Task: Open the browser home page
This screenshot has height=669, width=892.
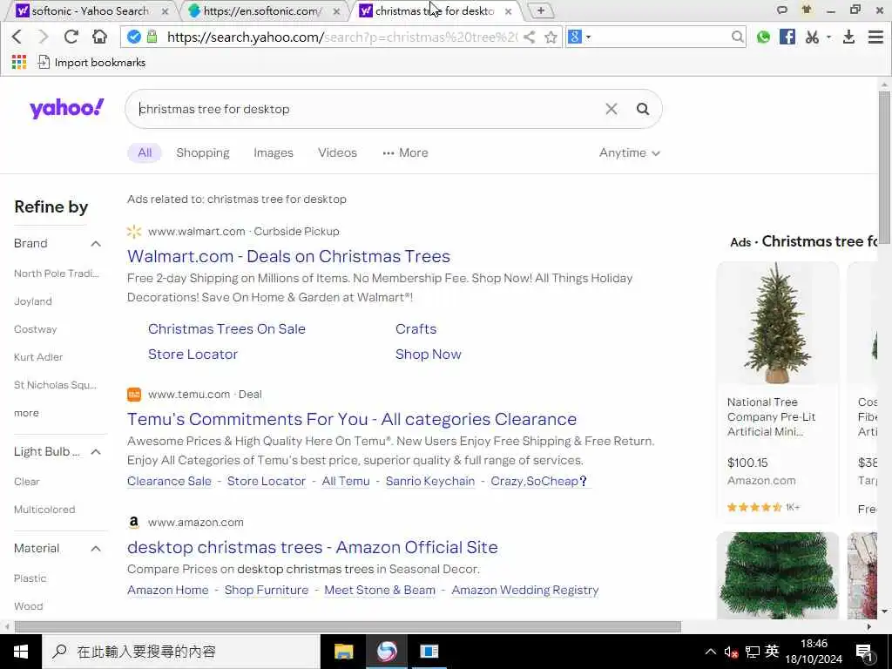Action: point(99,37)
